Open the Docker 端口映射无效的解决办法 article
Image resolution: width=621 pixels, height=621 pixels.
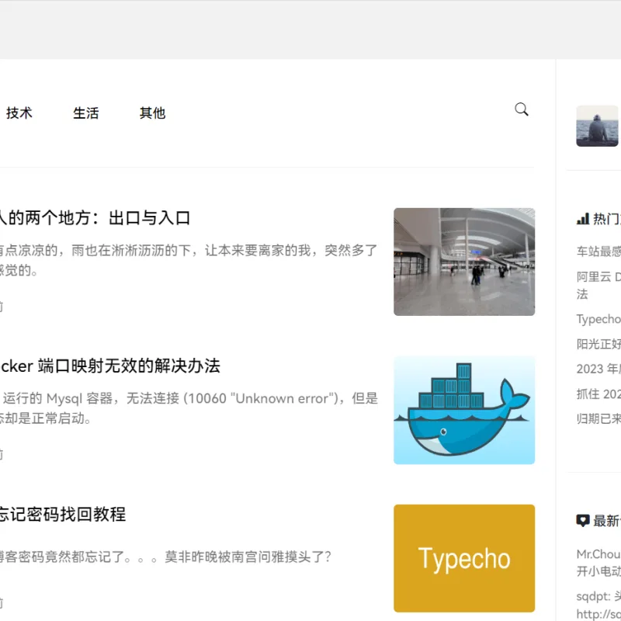pyautogui.click(x=109, y=366)
